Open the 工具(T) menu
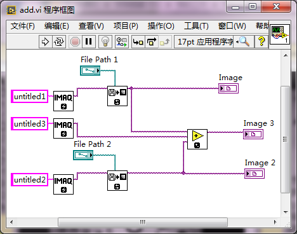 click(x=196, y=26)
